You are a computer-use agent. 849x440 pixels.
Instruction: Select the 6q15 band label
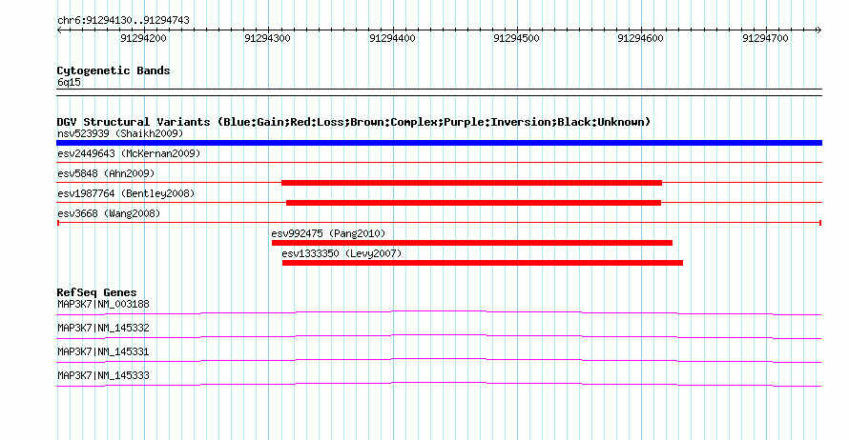point(70,82)
